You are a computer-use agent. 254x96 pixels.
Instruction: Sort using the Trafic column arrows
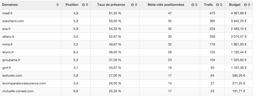(x=221, y=5)
